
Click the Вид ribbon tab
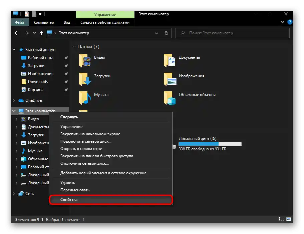pyautogui.click(x=67, y=22)
